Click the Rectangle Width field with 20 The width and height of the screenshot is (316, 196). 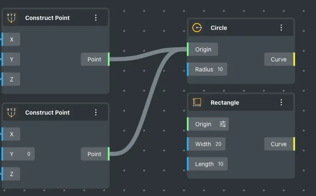207,144
